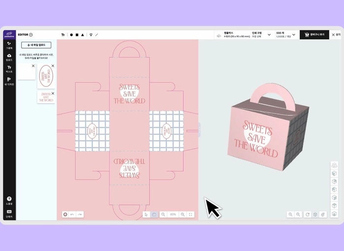Collapse the panel divider handle
Screen dimensions: 344x251
click(x=199, y=129)
